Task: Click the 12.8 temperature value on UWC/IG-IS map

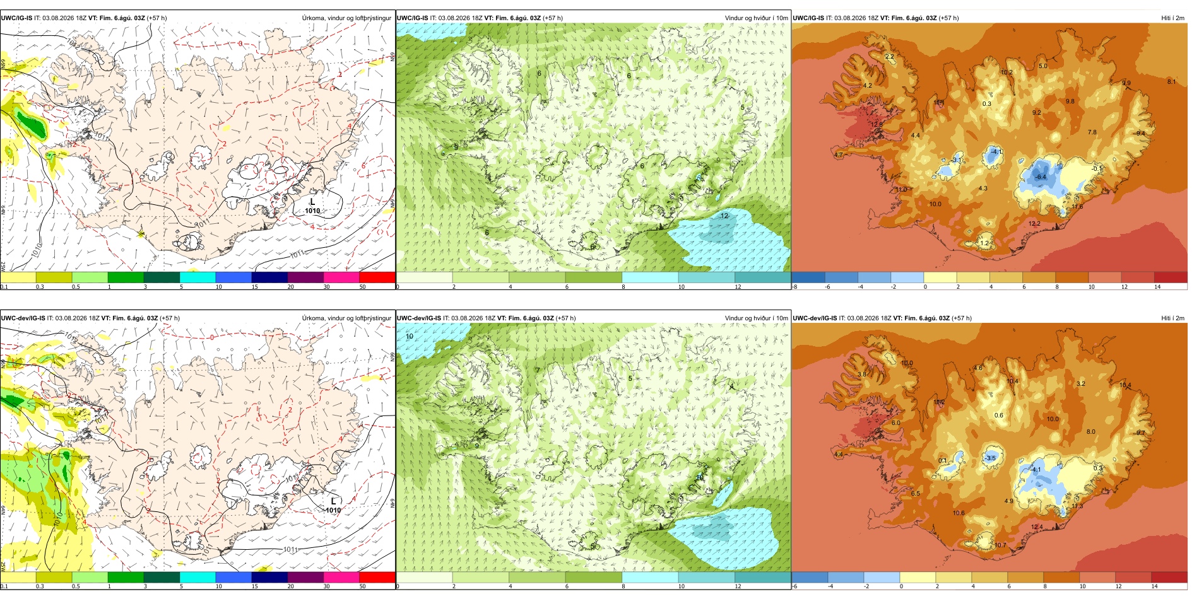Action: 877,124
